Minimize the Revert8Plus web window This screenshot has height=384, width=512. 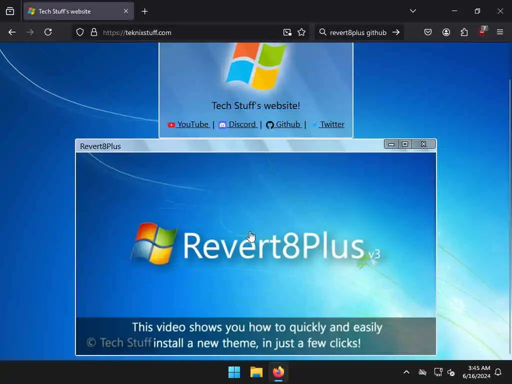pos(391,144)
